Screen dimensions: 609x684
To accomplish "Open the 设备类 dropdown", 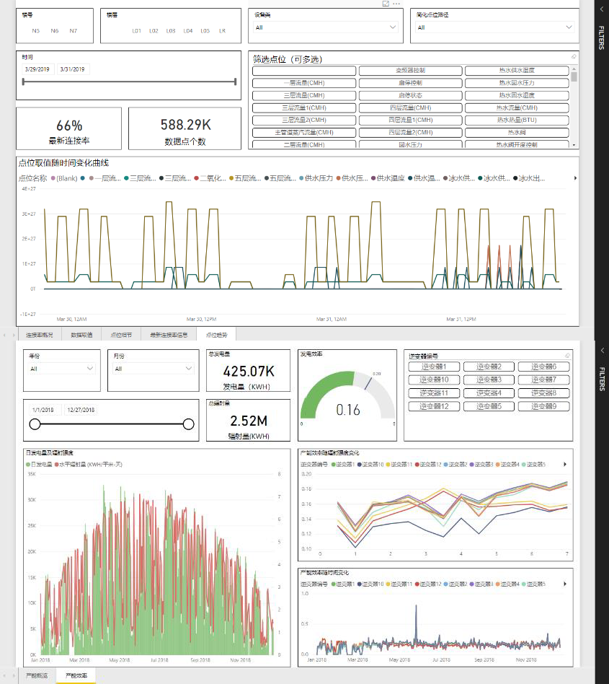I will pyautogui.click(x=324, y=27).
